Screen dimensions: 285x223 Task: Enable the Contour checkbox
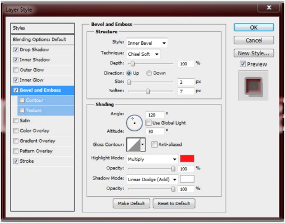(22, 100)
